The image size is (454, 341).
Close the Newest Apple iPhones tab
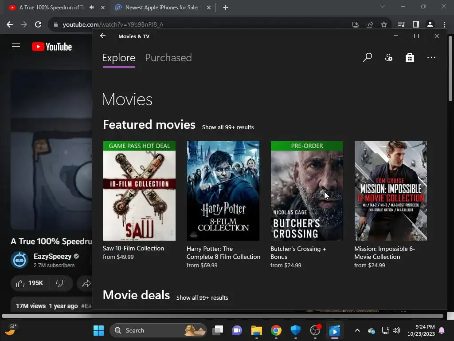[x=209, y=8]
